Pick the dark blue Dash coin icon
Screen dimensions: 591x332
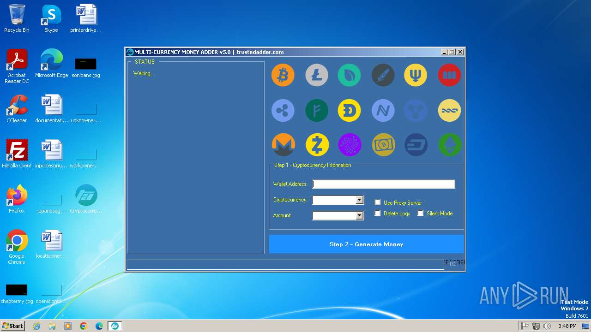pos(416,145)
